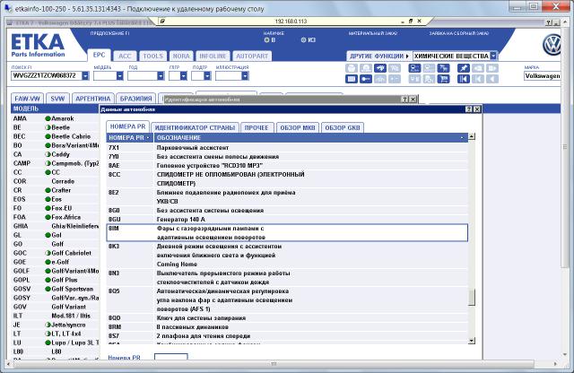Close the Идентификация автомобиля window
This screenshot has width=574, height=373.
[413, 100]
